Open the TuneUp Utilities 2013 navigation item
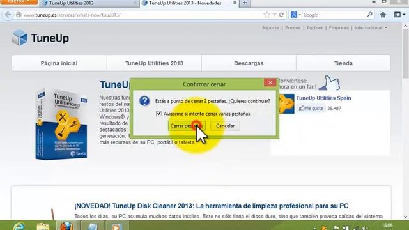This screenshot has width=409, height=230. click(154, 63)
